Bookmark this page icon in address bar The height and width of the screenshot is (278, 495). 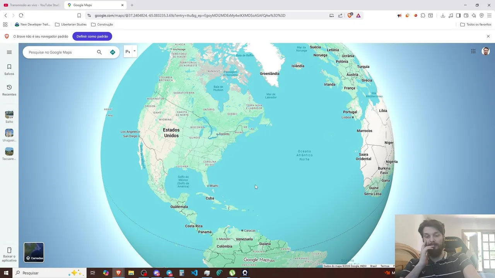(79, 15)
